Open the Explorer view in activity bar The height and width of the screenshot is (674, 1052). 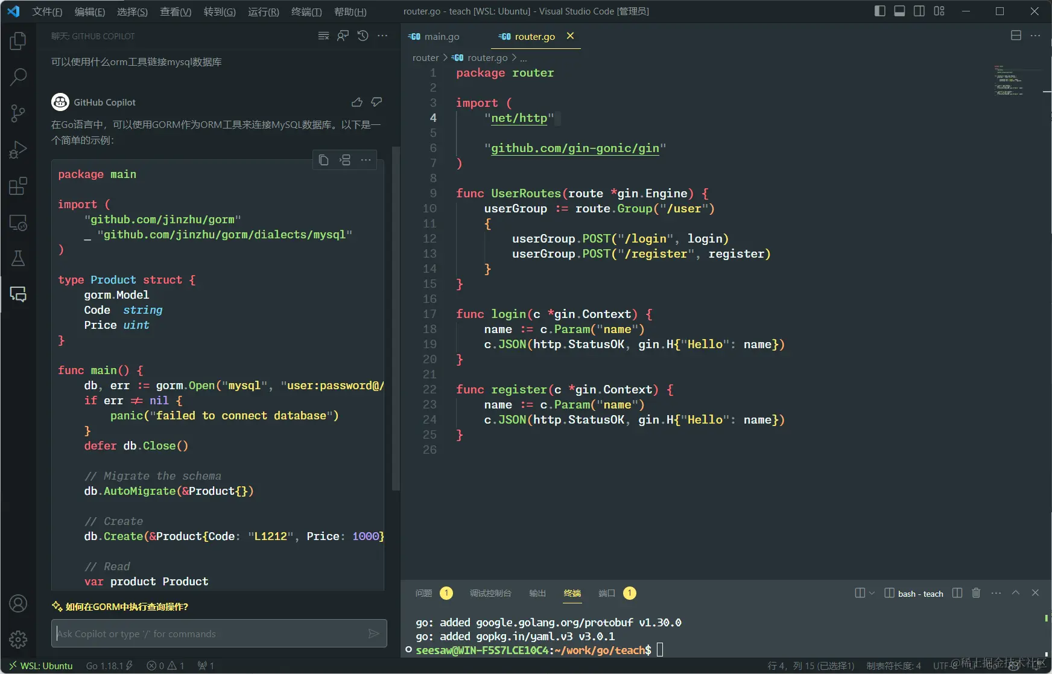[x=18, y=41]
